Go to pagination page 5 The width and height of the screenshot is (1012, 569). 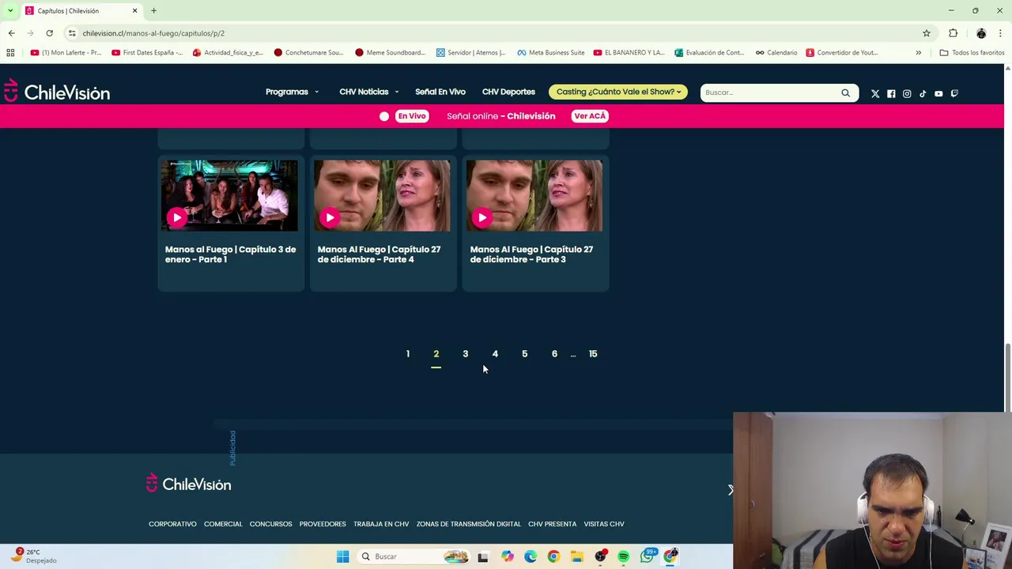pyautogui.click(x=524, y=354)
